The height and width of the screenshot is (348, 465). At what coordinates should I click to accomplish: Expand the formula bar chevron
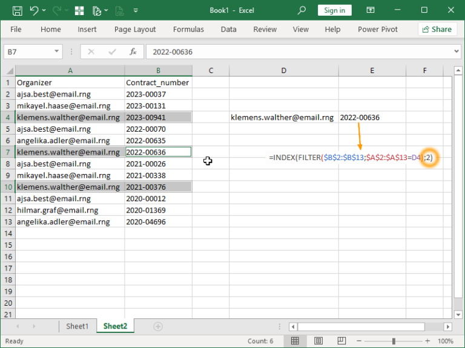[x=457, y=51]
